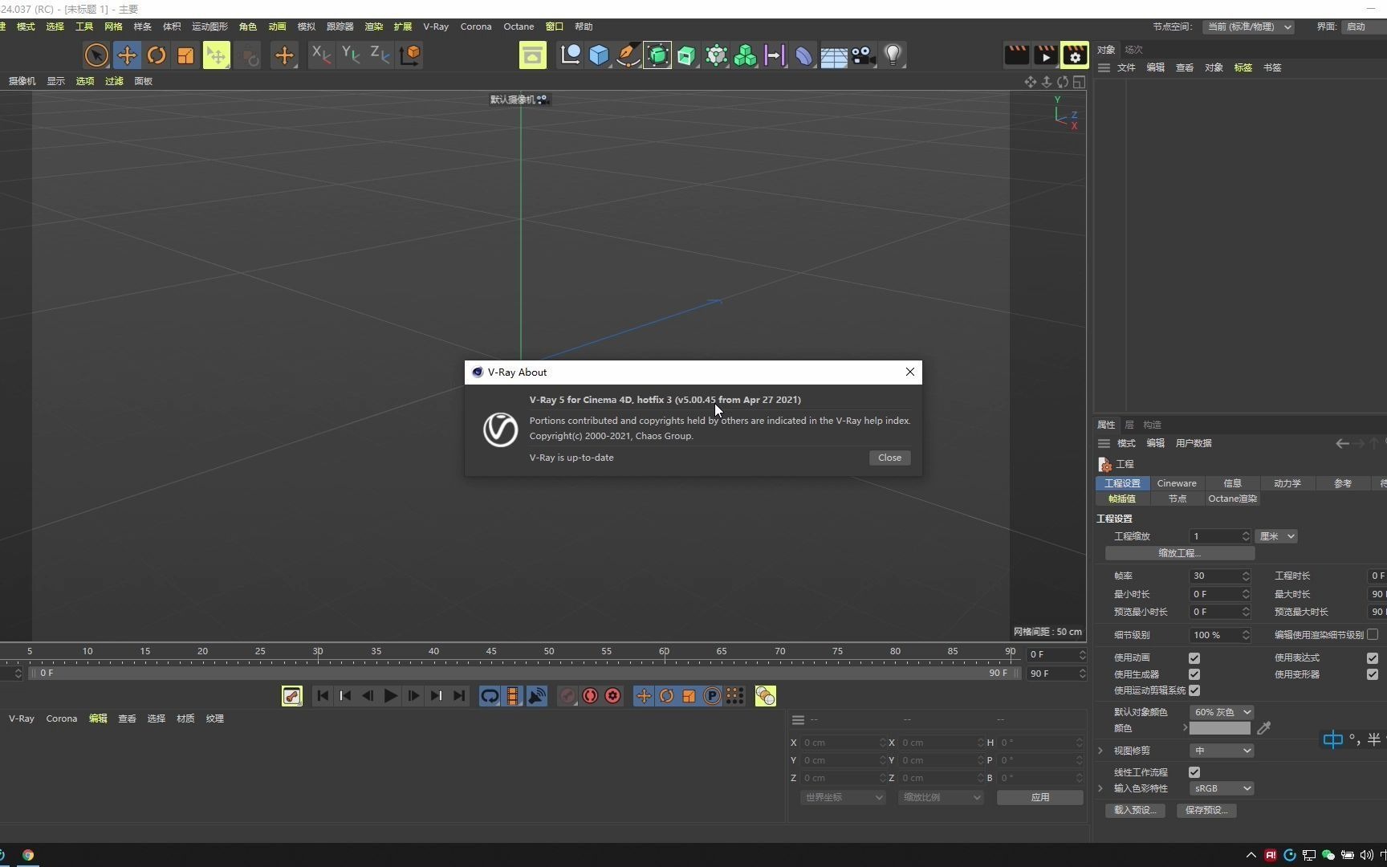Screen dimensions: 1387x867
Task: Render view with clapperboard icon
Action: coord(1016,55)
